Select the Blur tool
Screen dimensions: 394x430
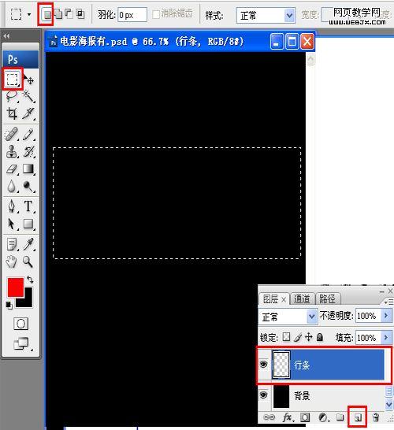[x=12, y=186]
